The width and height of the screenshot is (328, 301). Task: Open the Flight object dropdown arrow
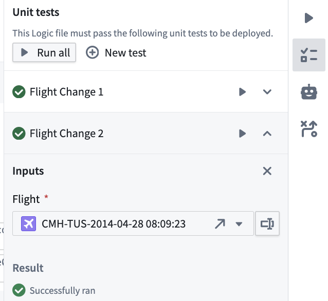point(239,224)
